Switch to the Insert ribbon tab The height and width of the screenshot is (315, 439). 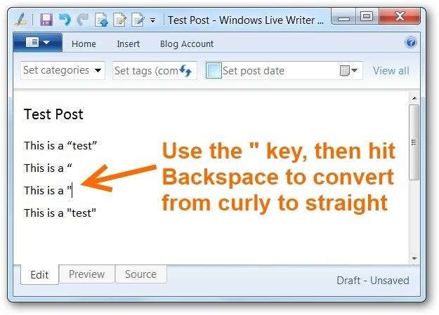point(129,44)
